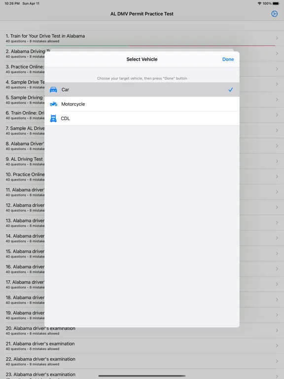Open test 2 Alabama Driving row
The width and height of the screenshot is (284, 379).
pos(22,53)
